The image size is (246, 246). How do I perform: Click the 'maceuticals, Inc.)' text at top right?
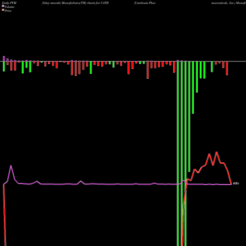click(223, 3)
